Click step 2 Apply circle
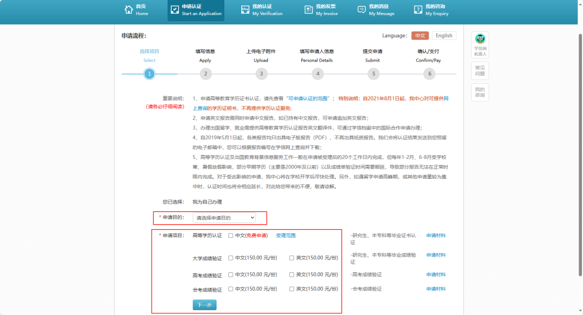The image size is (583, 315). 206,73
